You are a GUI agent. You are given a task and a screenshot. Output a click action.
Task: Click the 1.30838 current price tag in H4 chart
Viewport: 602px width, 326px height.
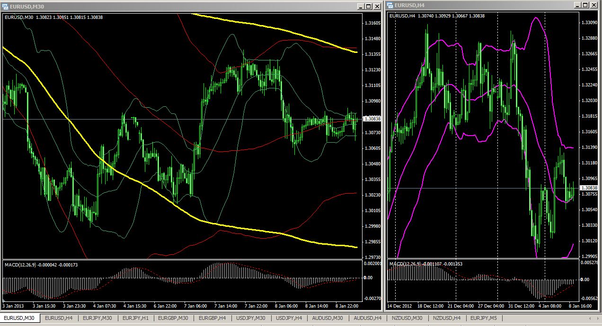click(x=589, y=188)
